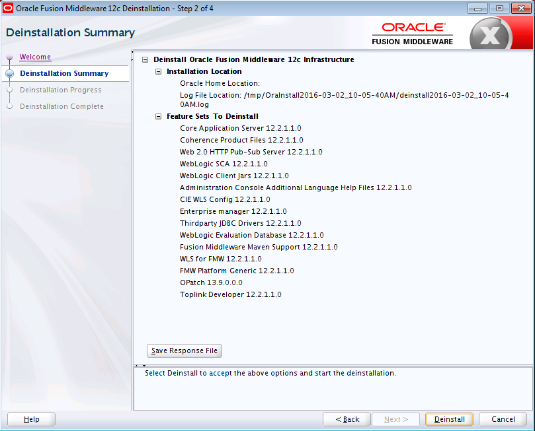Select Toplink Developer 12.2.1.1.0
Viewport: 535px width, 431px height.
231,295
